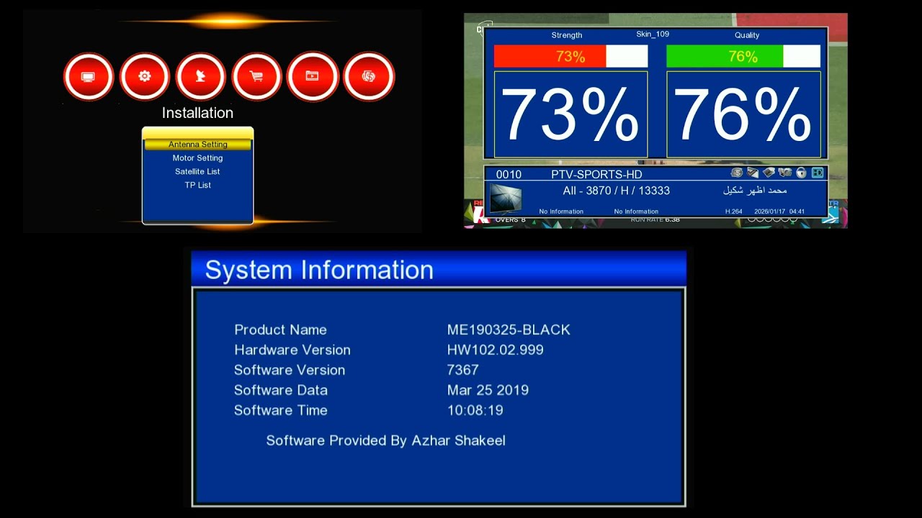922x518 pixels.
Task: Open the conditional access dollar icon in main menu
Action: click(369, 76)
